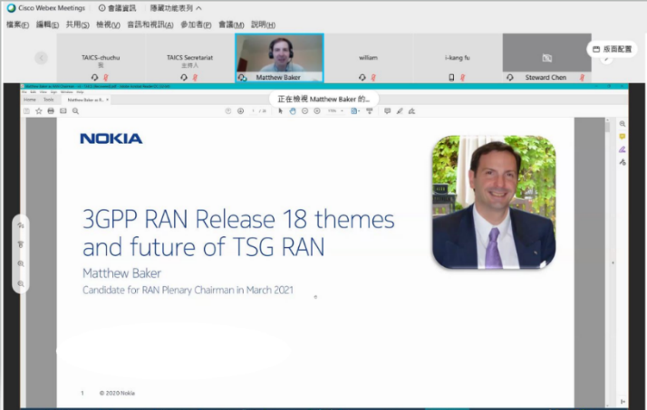Click the 版面配置 layout button
The width and height of the screenshot is (647, 410).
[x=613, y=49]
